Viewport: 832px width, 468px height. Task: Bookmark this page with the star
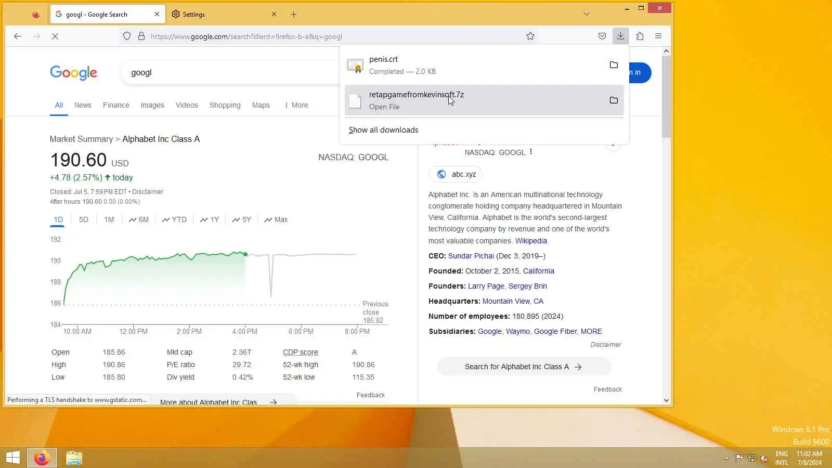530,36
